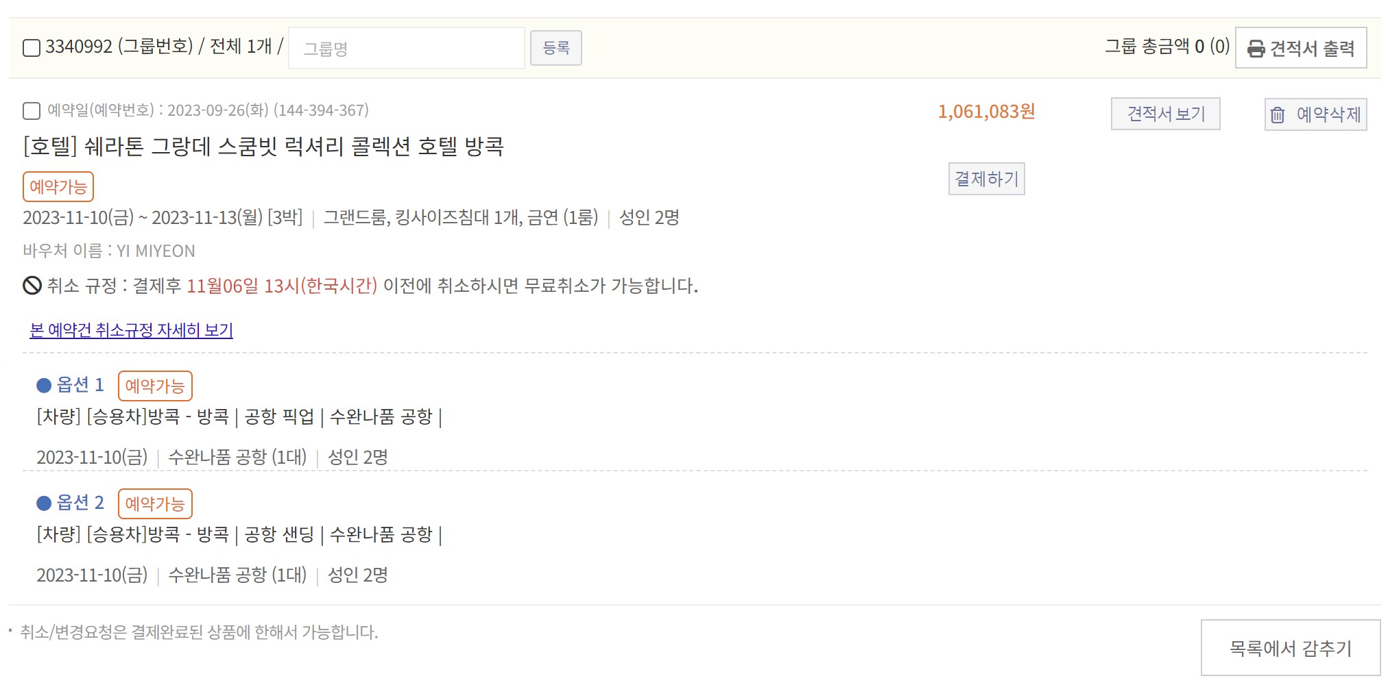Select the blue dot for 옵션 2
This screenshot has height=685, width=1388.
[44, 503]
